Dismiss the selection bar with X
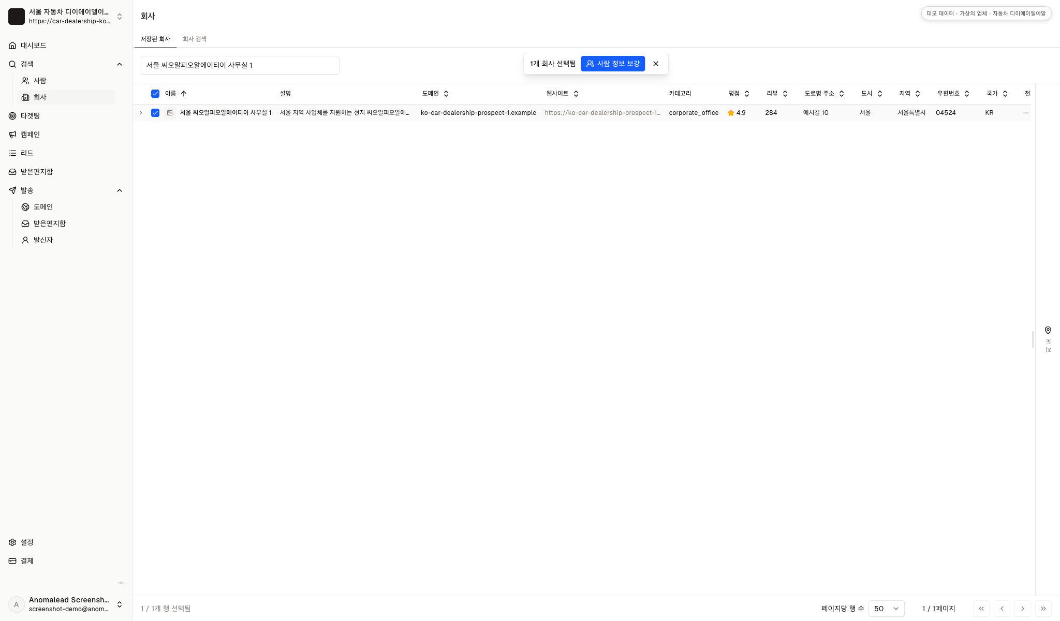 pyautogui.click(x=656, y=64)
